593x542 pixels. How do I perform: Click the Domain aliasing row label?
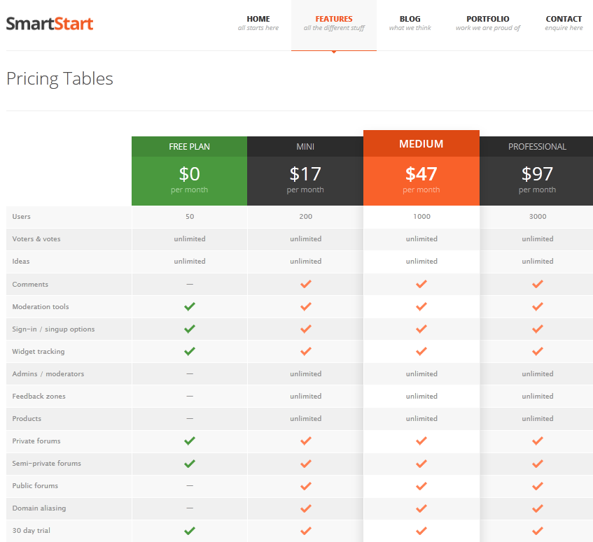pos(39,508)
